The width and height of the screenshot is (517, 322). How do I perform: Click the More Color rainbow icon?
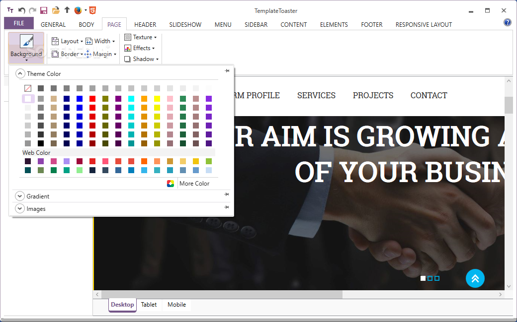171,184
